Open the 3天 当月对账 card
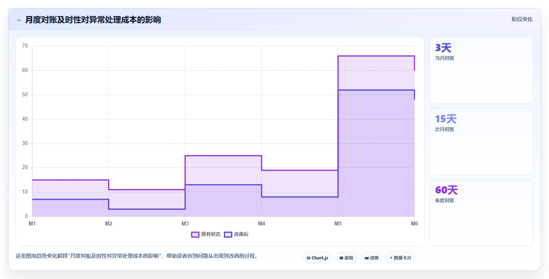549x279 pixels. pos(481,70)
